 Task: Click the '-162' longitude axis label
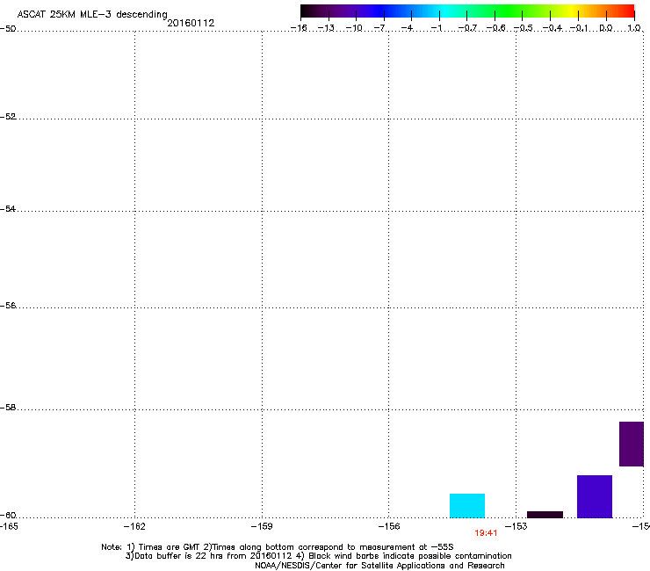134,526
